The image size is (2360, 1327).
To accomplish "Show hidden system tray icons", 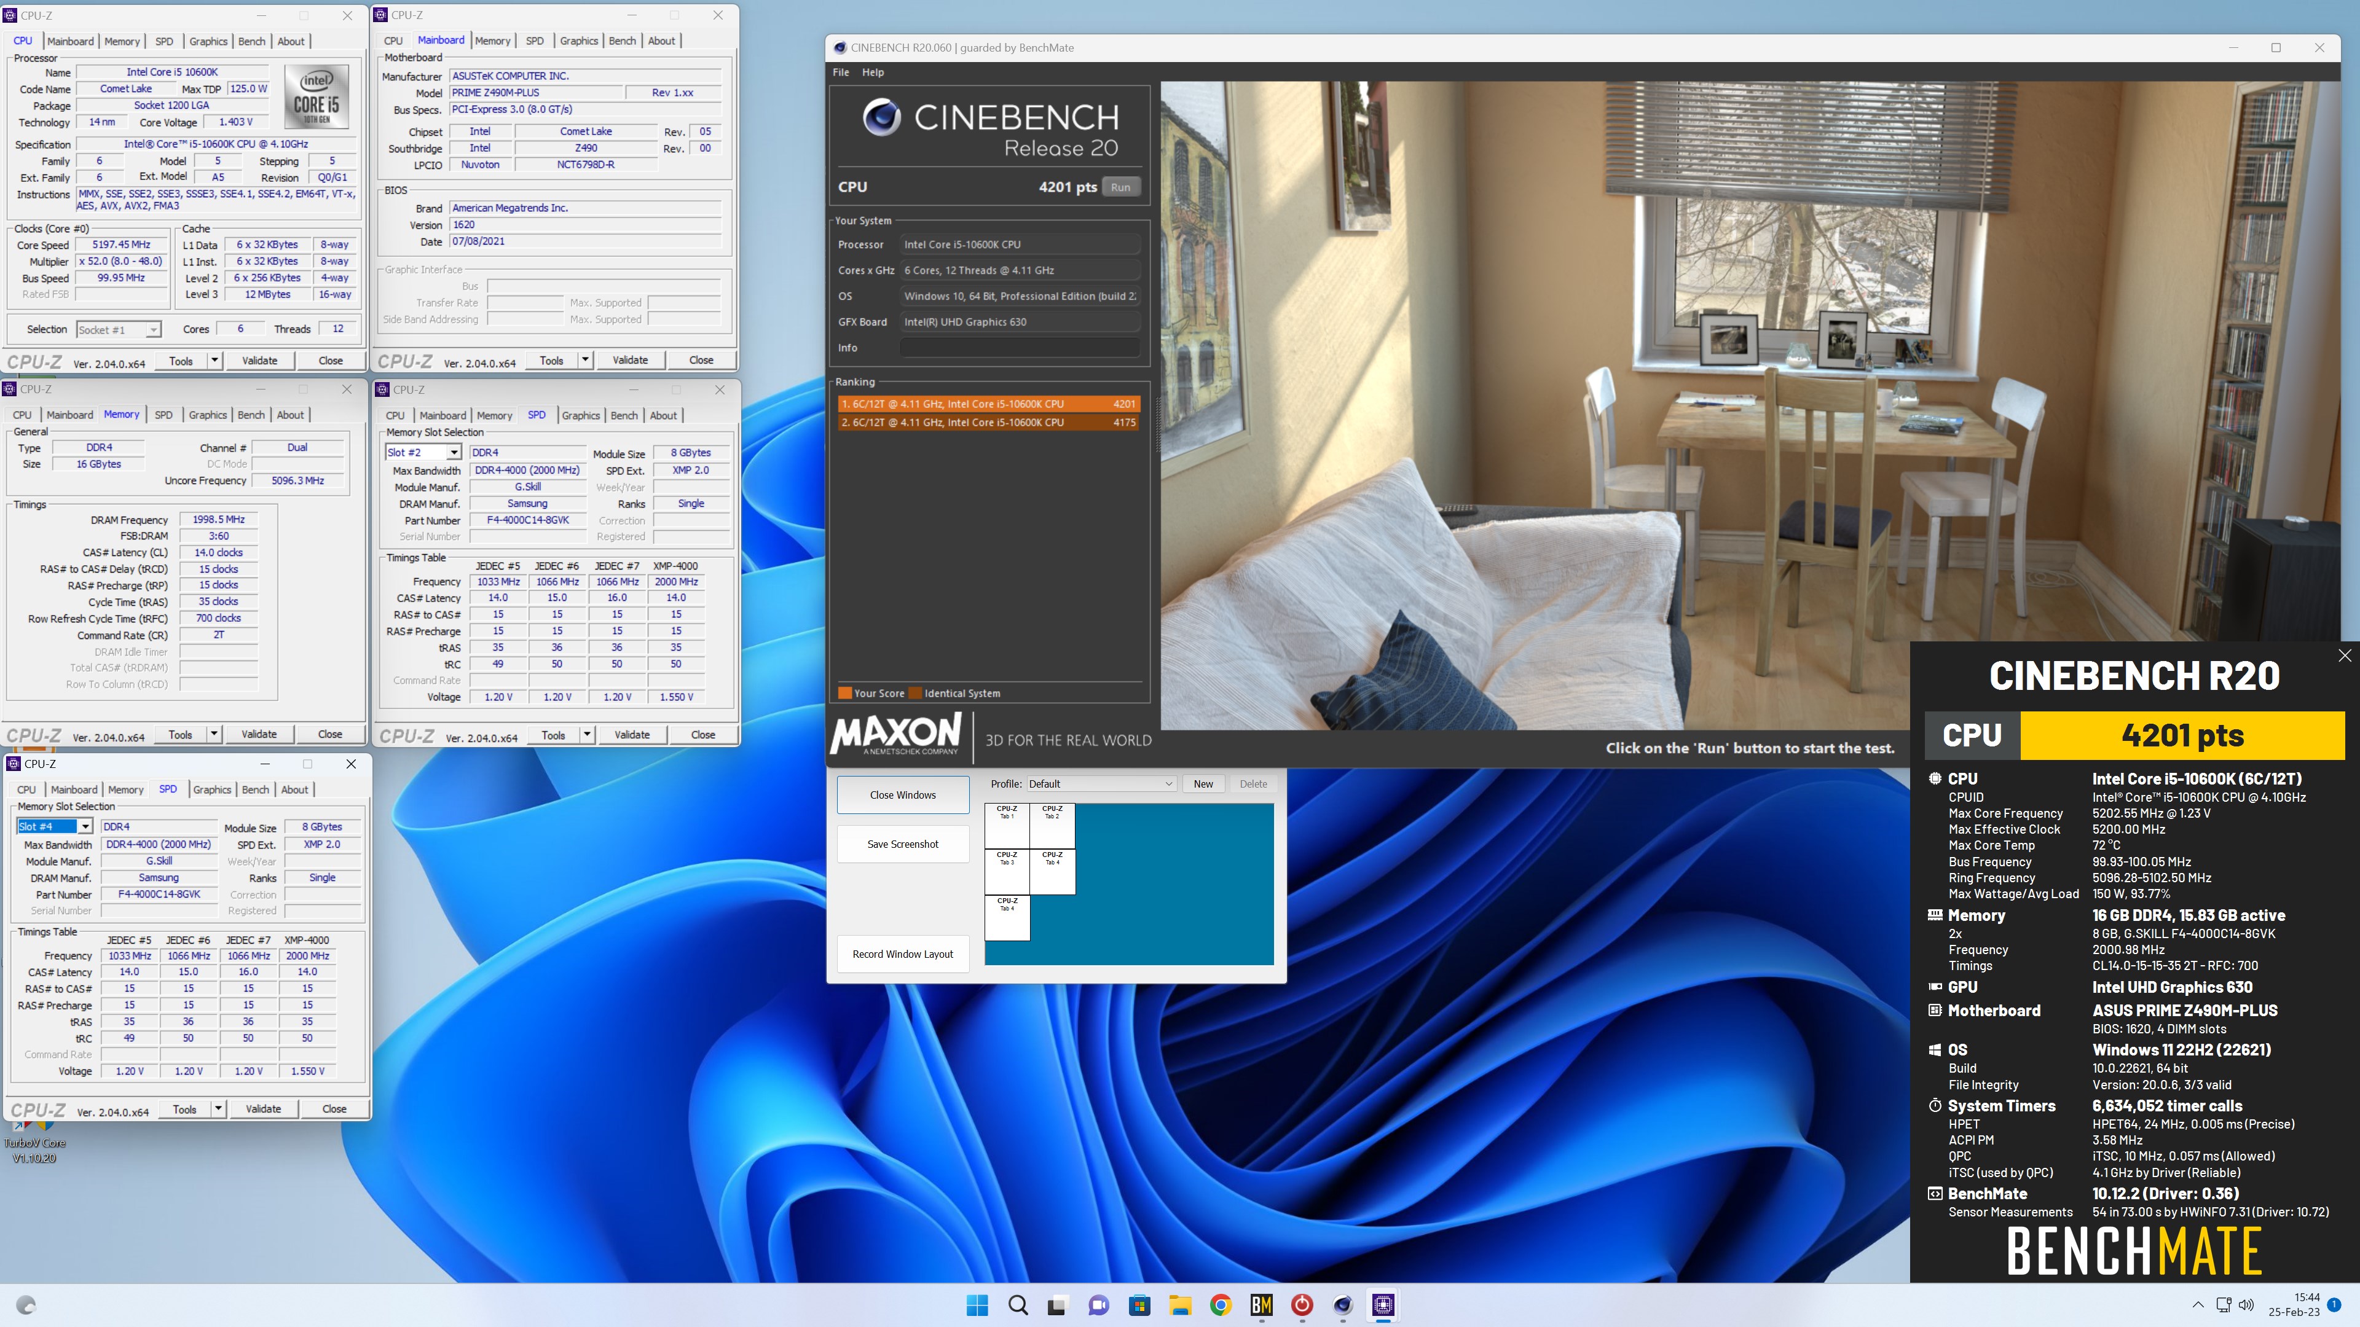I will (x=2198, y=1305).
